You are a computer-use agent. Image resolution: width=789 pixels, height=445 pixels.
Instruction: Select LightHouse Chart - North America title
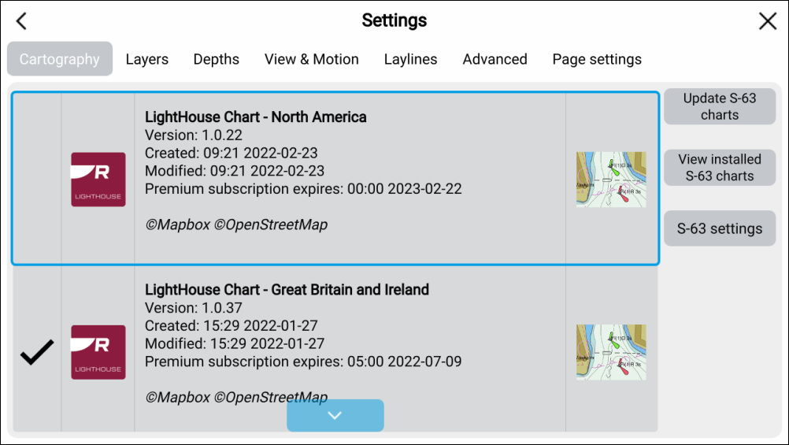click(x=256, y=117)
